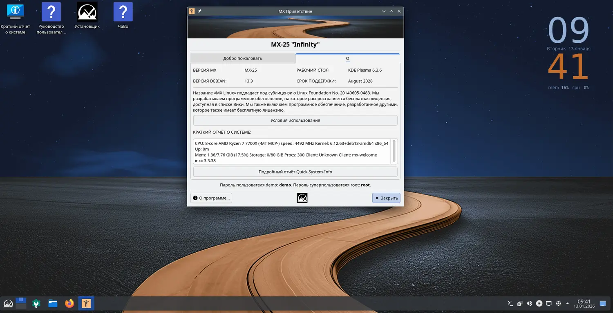Click the MX logo at the window footer
Image resolution: width=613 pixels, height=313 pixels.
(x=302, y=198)
